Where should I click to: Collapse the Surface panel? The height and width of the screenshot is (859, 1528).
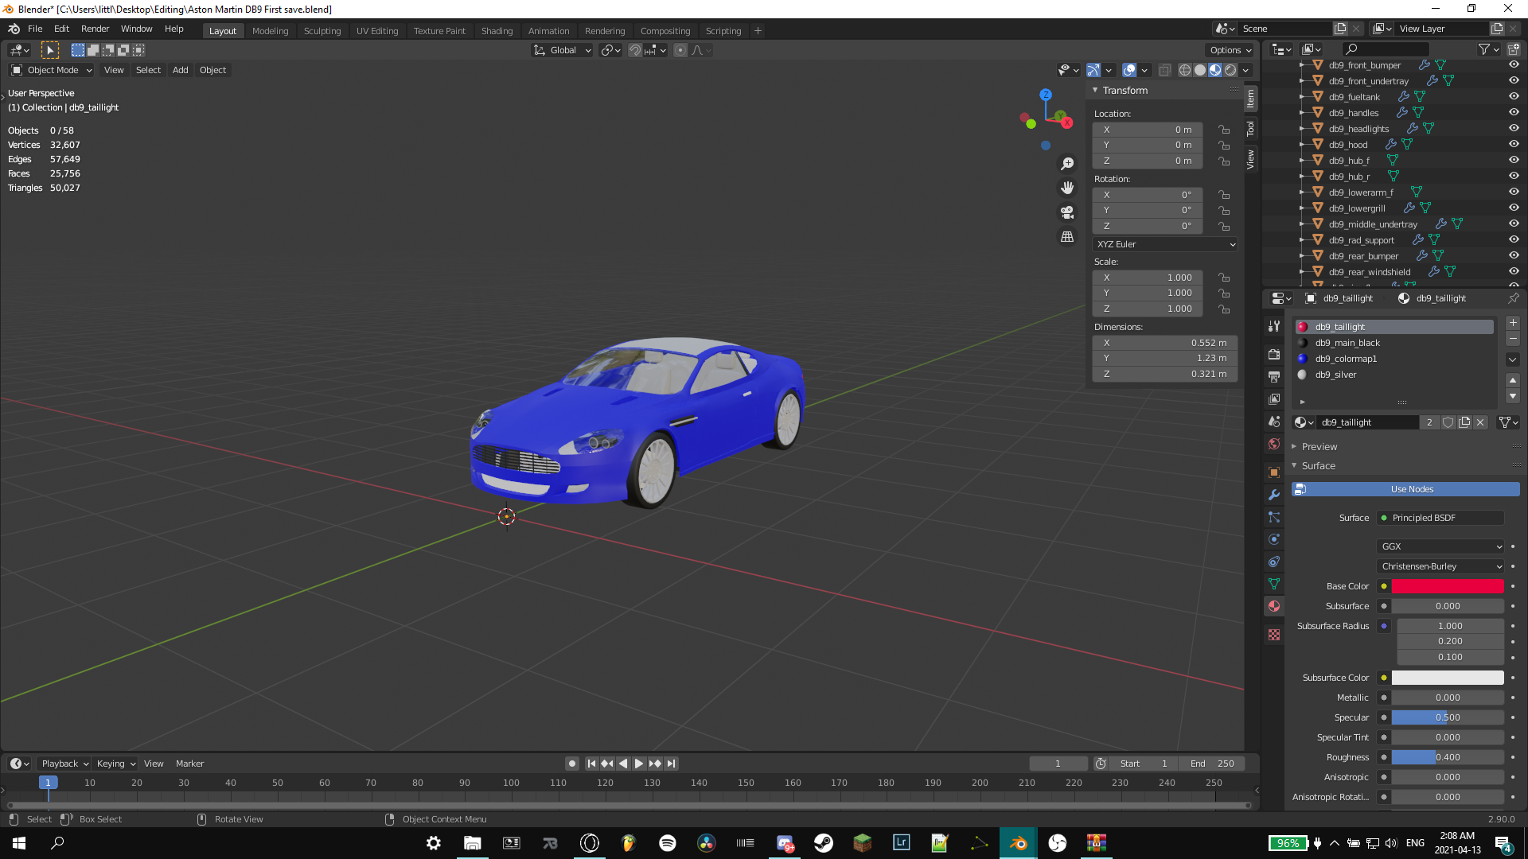[1318, 466]
